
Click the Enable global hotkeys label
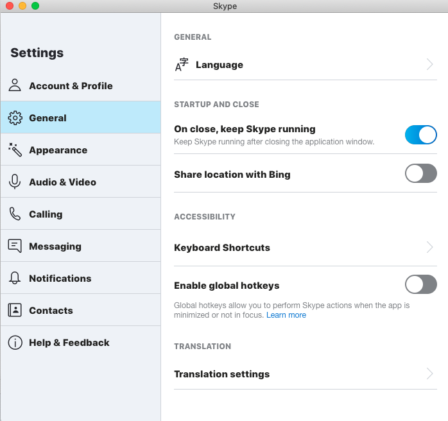click(227, 286)
